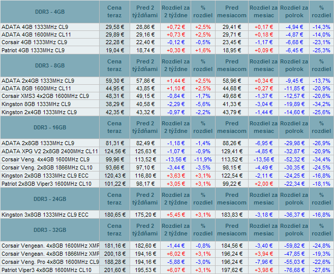The height and width of the screenshot is (274, 334).
Task: Select the -25,3% Patriot 4GB half-year percentage
Action: click(x=321, y=50)
